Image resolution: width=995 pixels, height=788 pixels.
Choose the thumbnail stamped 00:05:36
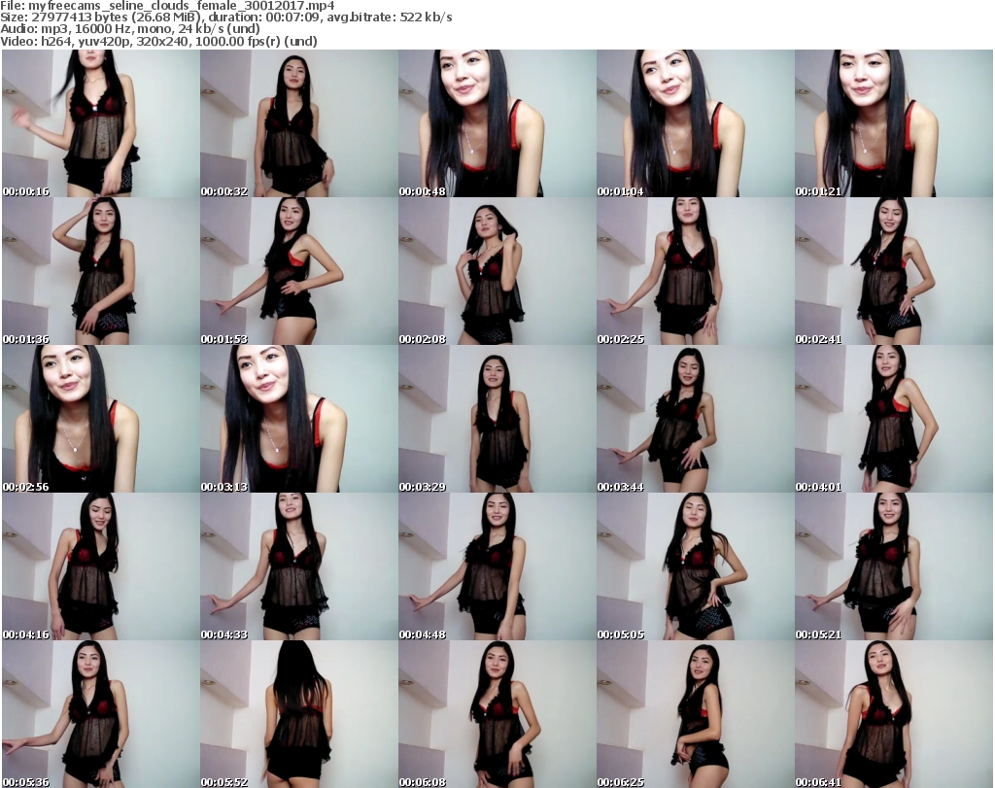[x=101, y=714]
